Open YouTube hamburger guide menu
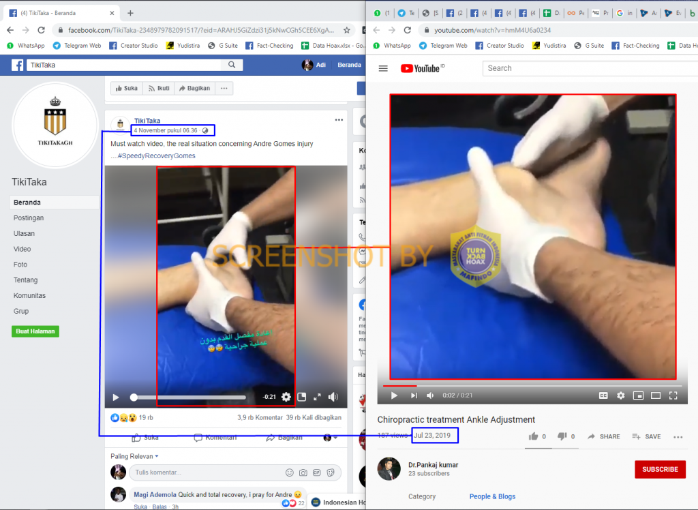Screen dimensions: 698x510 [383, 68]
